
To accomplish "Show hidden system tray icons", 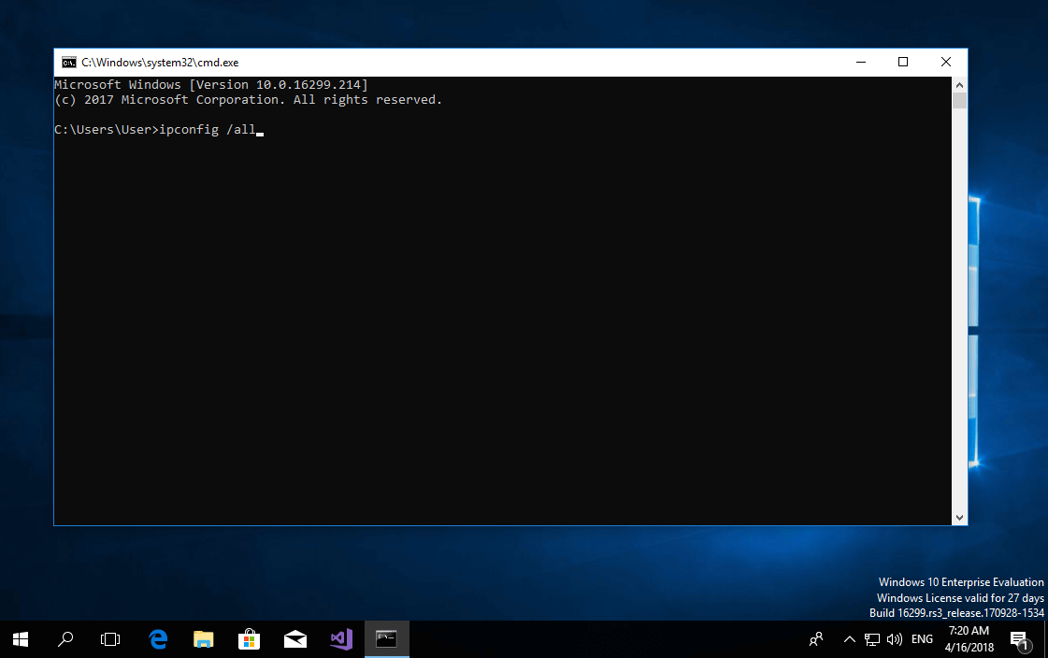I will pyautogui.click(x=850, y=639).
